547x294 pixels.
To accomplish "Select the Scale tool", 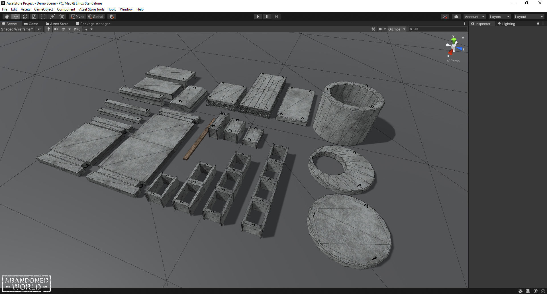I will pyautogui.click(x=34, y=17).
